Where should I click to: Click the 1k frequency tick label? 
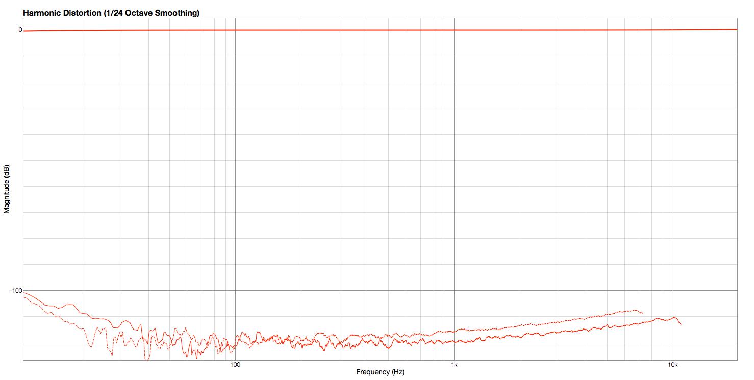(x=454, y=365)
